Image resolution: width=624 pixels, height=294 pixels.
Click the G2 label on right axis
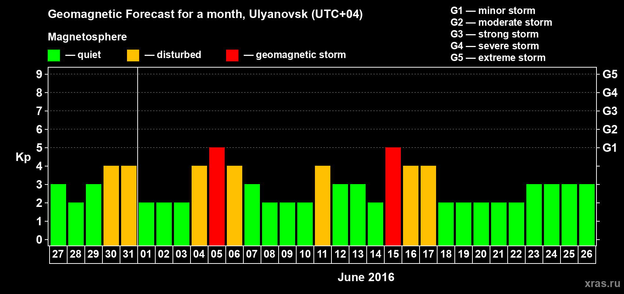[610, 129]
